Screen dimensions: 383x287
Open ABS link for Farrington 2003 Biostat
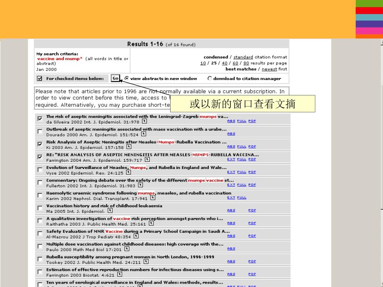[x=231, y=274]
